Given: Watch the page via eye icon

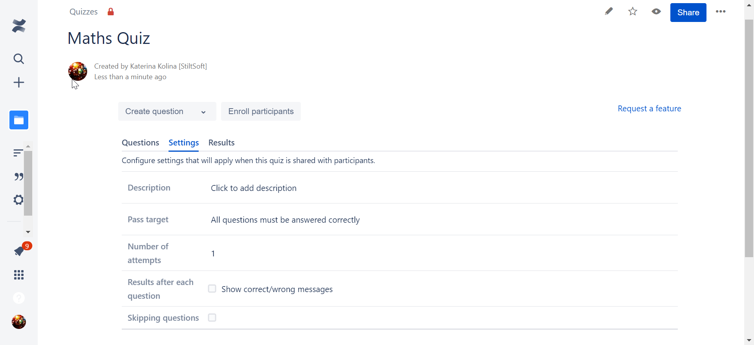Looking at the screenshot, I should pyautogui.click(x=656, y=11).
